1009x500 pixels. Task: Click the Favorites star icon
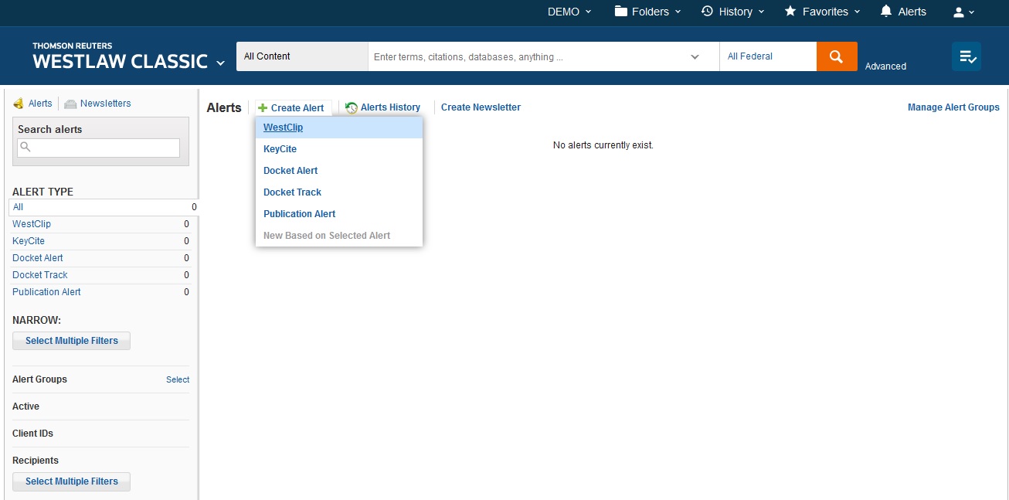790,12
